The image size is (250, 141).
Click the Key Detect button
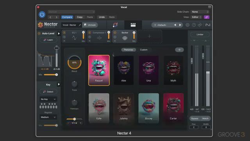(x=48, y=92)
